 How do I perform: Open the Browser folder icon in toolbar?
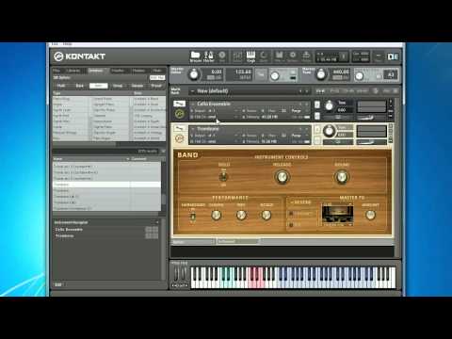[x=195, y=56]
